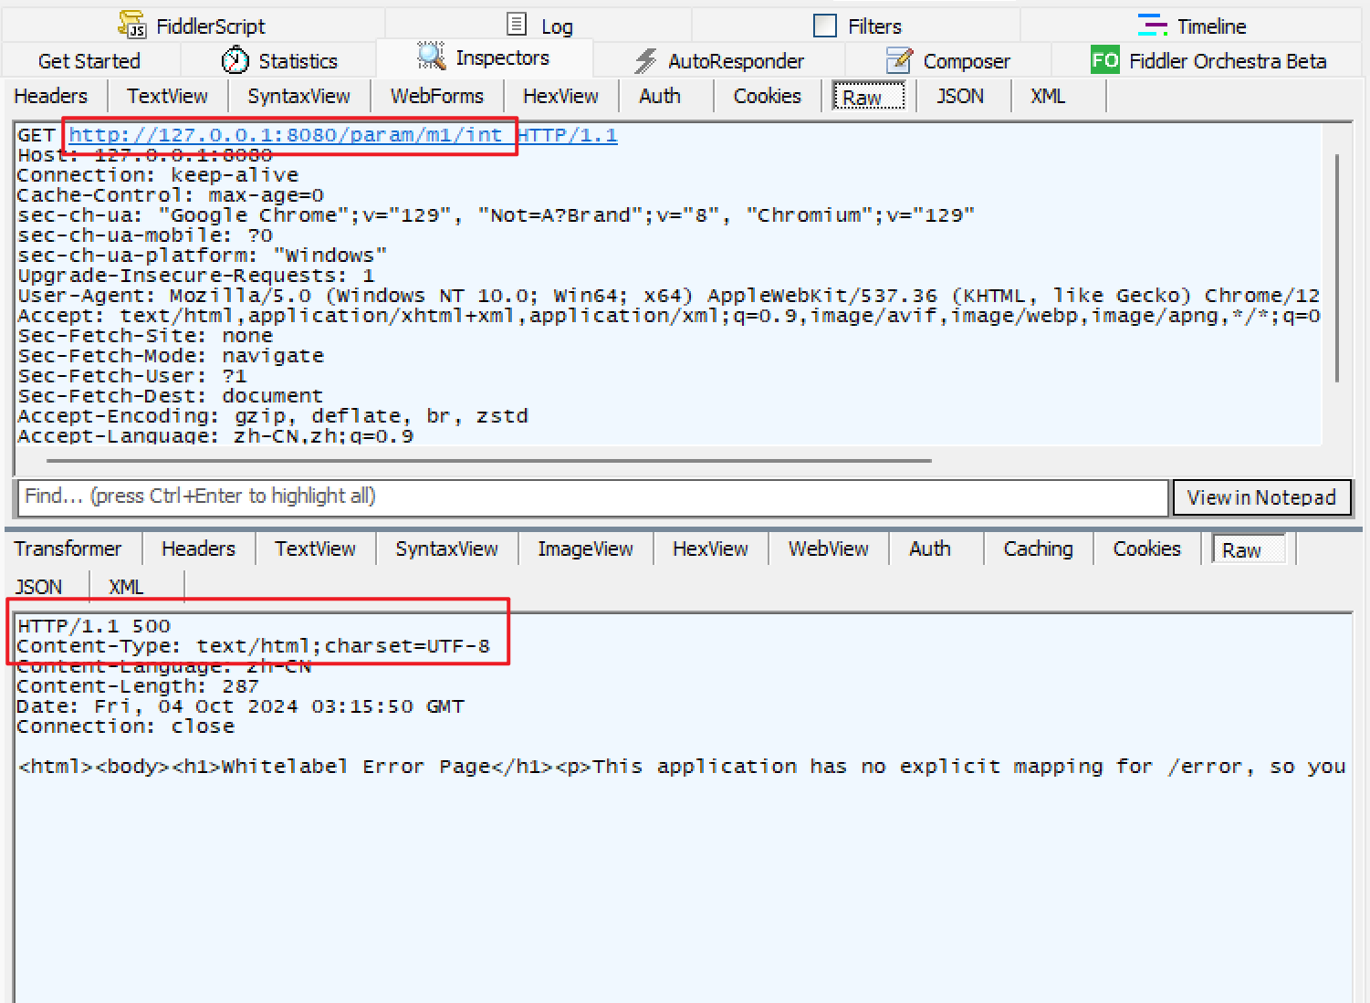This screenshot has height=1003, width=1370.
Task: Open the FiddlerScript tab label
Action: (x=211, y=26)
